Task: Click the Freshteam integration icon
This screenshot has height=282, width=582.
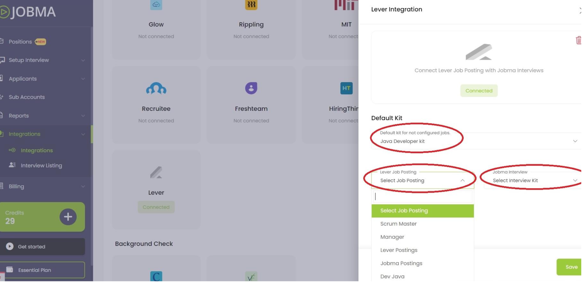Action: tap(251, 88)
